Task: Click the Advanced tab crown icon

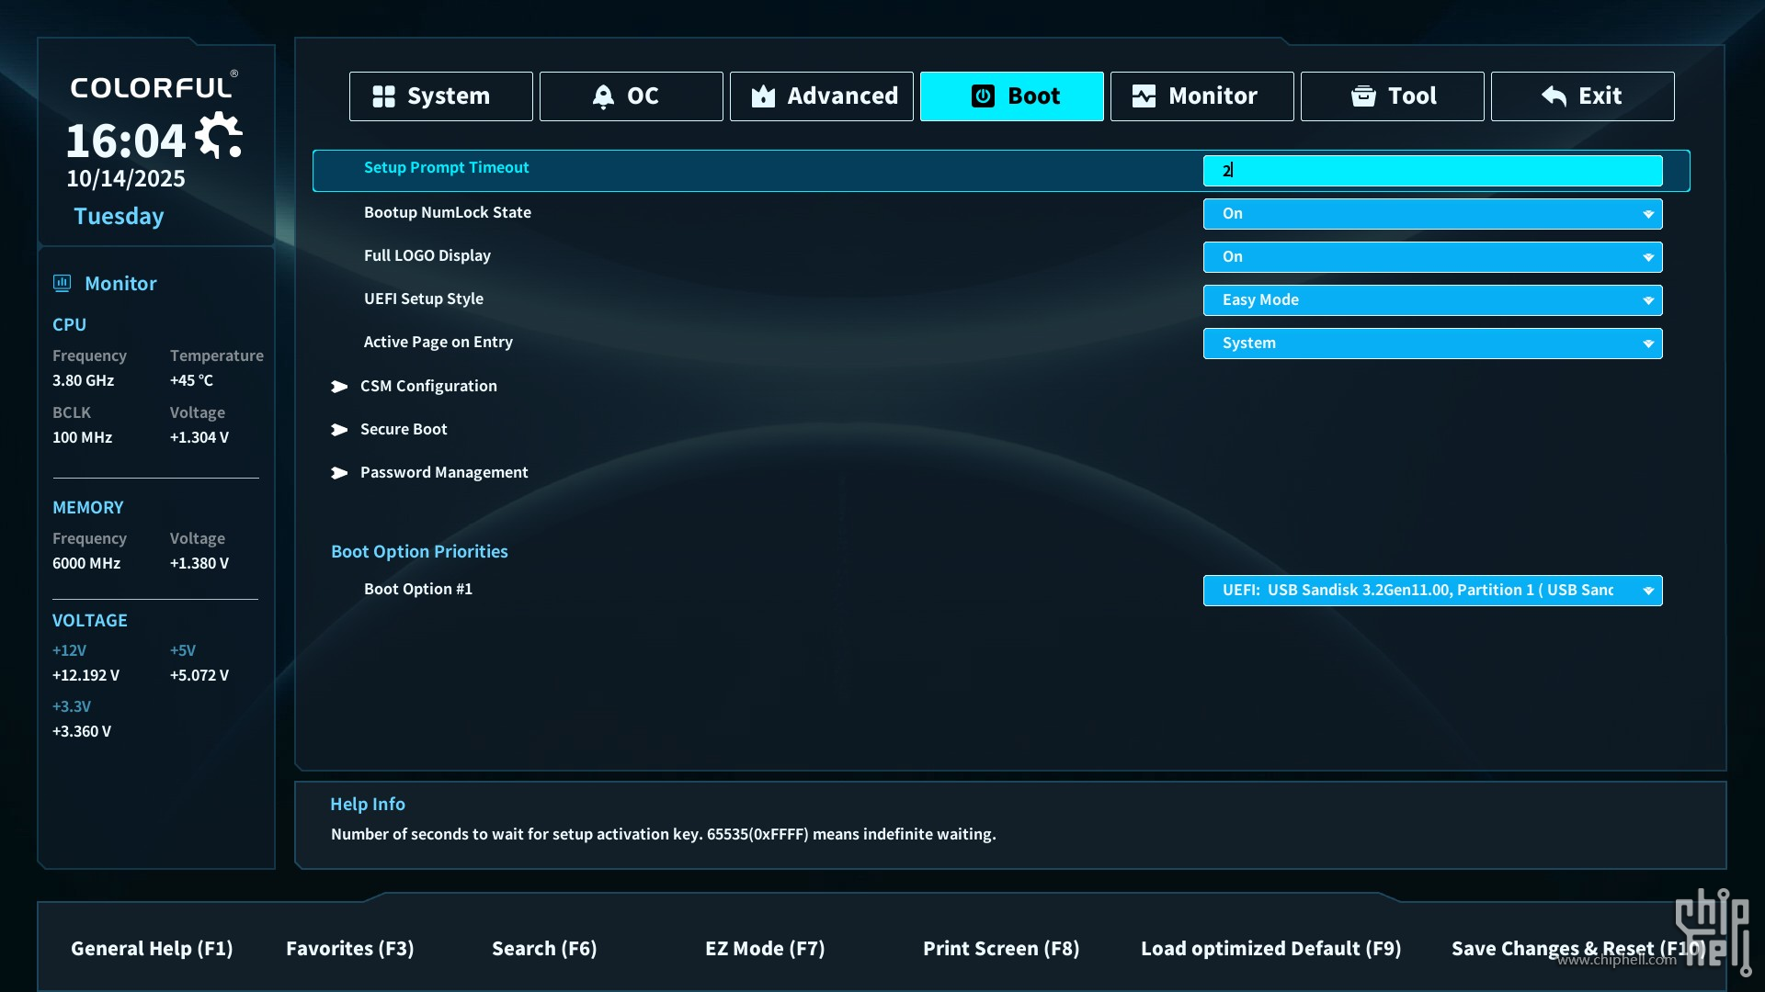Action: click(x=763, y=96)
